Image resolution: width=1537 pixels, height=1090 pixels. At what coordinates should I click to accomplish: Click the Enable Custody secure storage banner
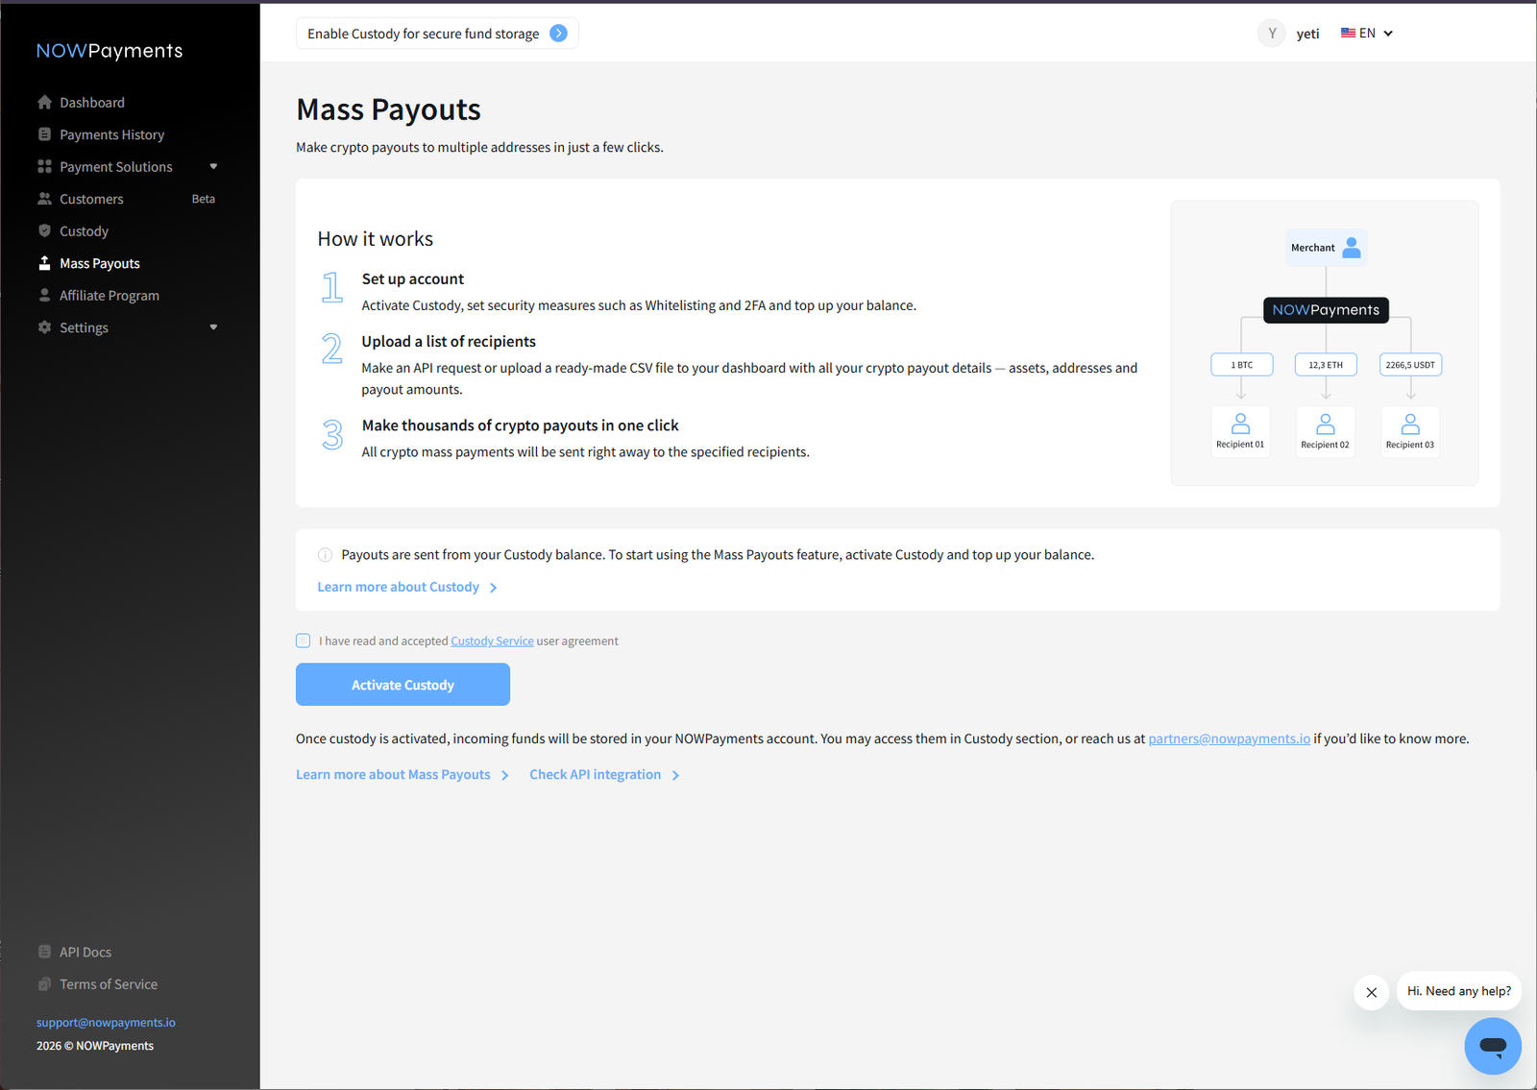[x=437, y=33]
